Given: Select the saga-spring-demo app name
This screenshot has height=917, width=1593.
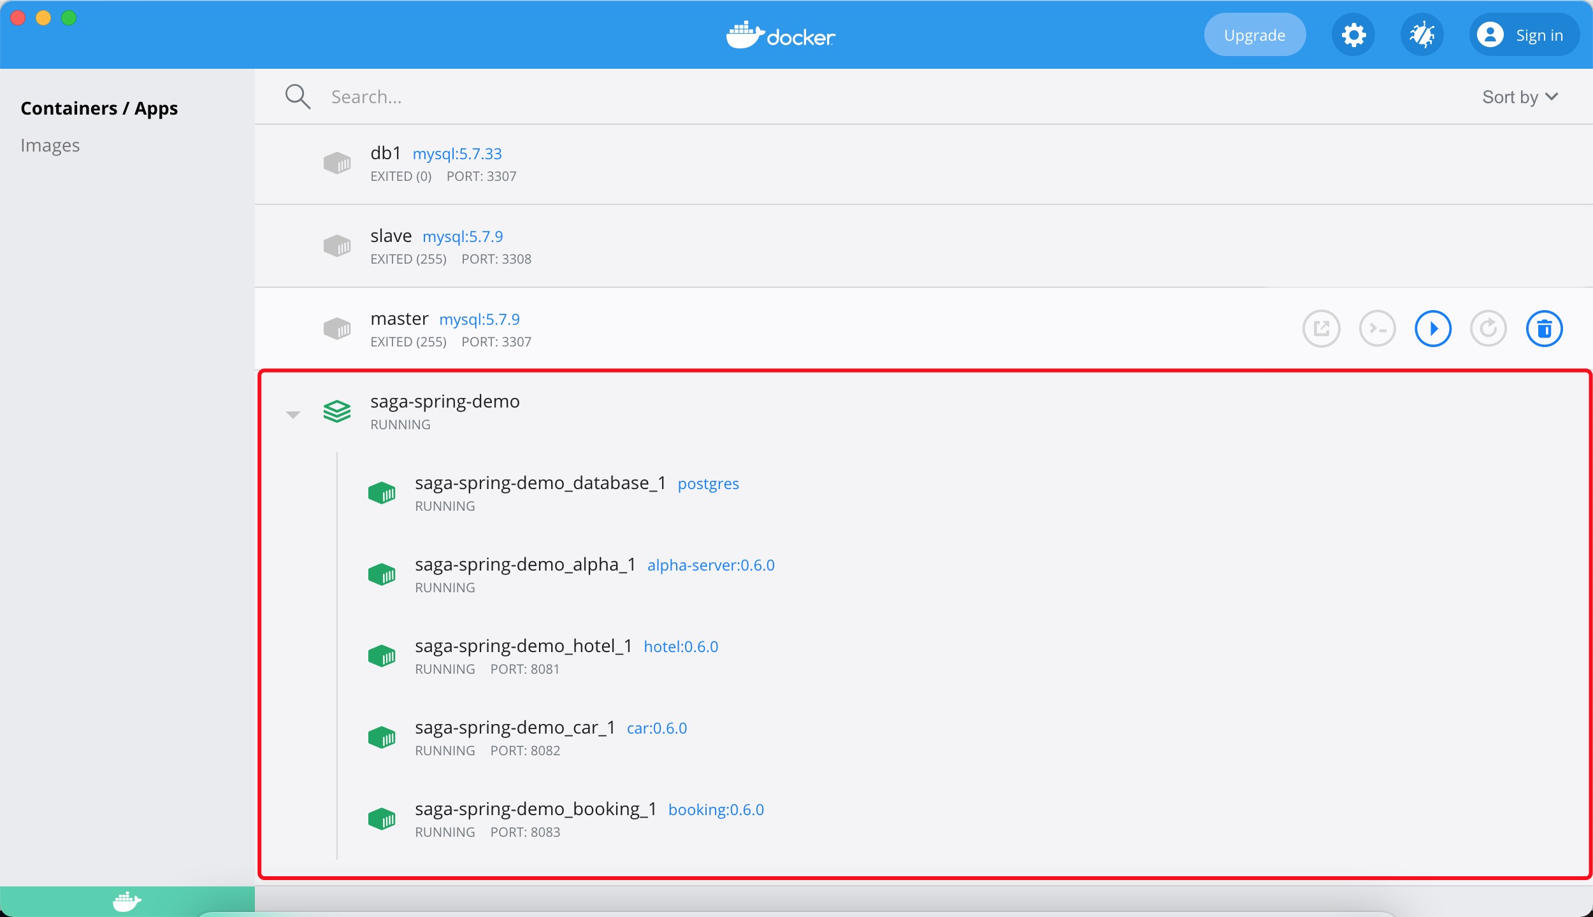Looking at the screenshot, I should [x=445, y=402].
